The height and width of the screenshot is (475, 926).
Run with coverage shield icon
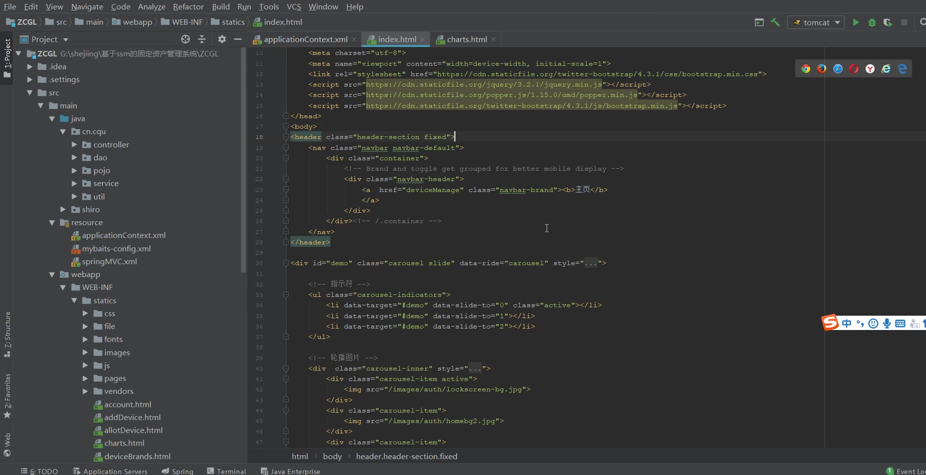pyautogui.click(x=888, y=22)
